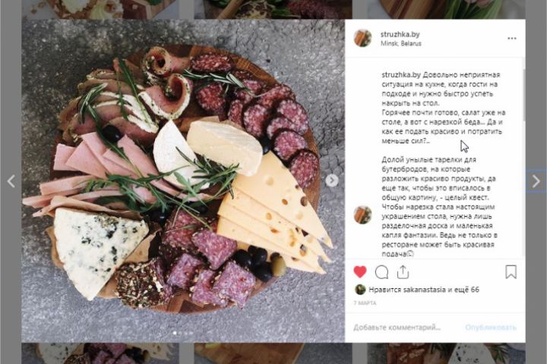Go to previous post with left arrow
547x364 pixels.
tap(11, 181)
